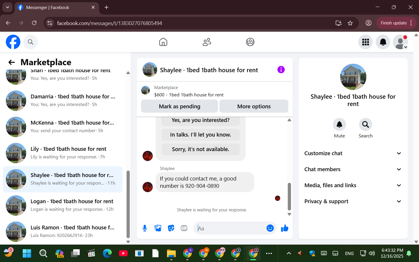419x262 pixels.
Task: Open the Friends icon in top navigation
Action: click(x=207, y=42)
